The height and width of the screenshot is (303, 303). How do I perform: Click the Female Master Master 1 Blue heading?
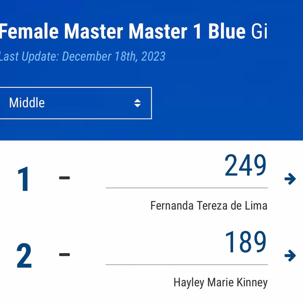tap(123, 31)
